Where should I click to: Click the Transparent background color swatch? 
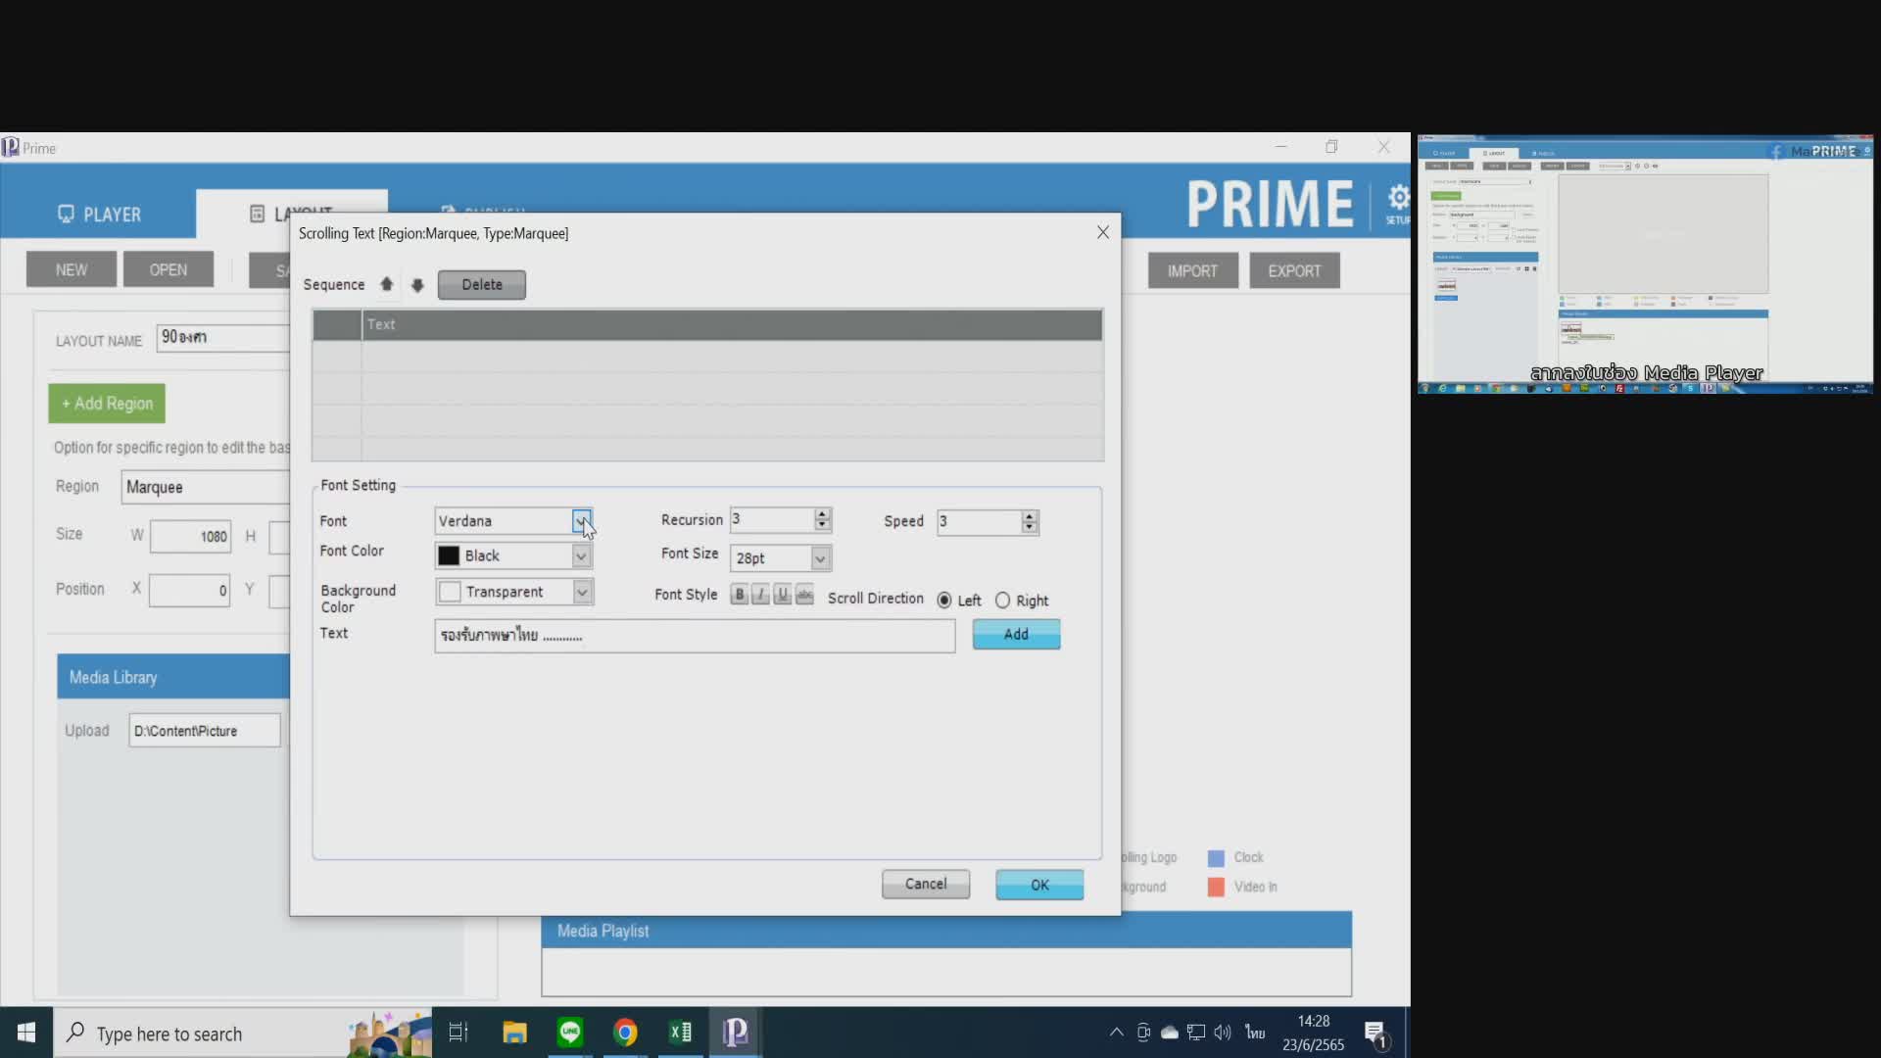click(x=450, y=592)
